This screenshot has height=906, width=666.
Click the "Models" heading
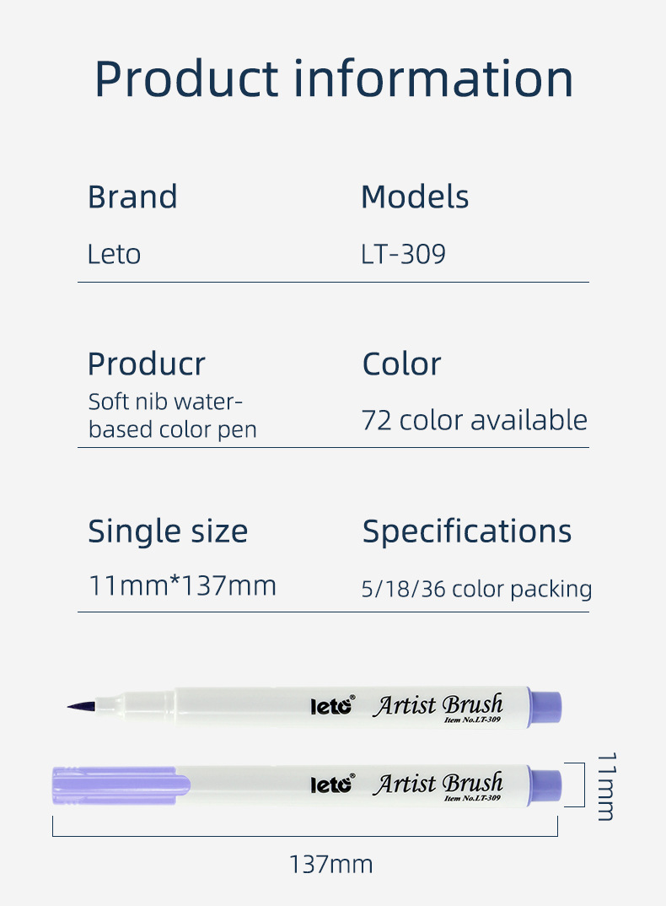click(x=415, y=197)
